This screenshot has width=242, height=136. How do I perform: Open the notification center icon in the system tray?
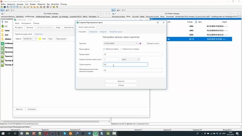pos(237,133)
